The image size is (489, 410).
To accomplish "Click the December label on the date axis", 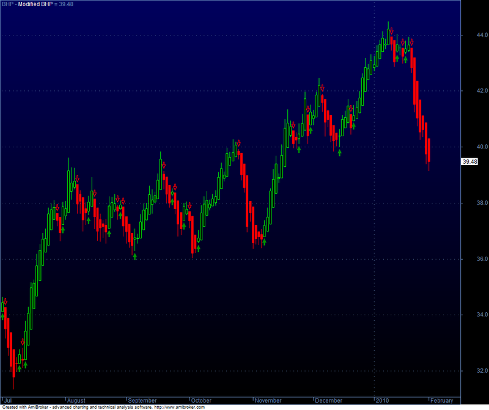I will 328,401.
